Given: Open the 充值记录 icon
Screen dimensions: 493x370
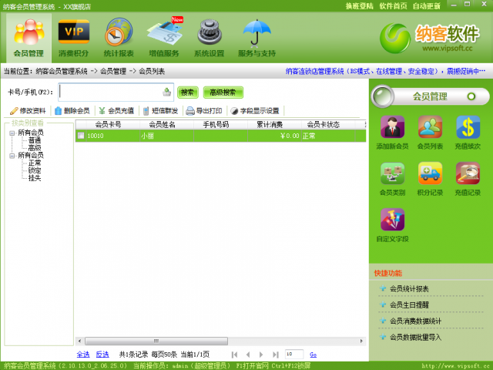Looking at the screenshot, I should coord(468,179).
